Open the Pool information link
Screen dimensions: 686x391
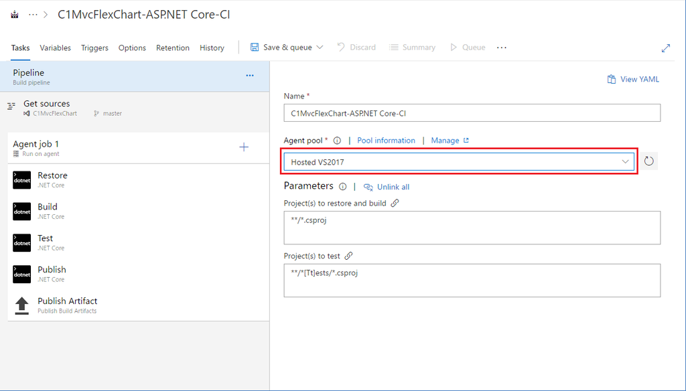pos(386,141)
